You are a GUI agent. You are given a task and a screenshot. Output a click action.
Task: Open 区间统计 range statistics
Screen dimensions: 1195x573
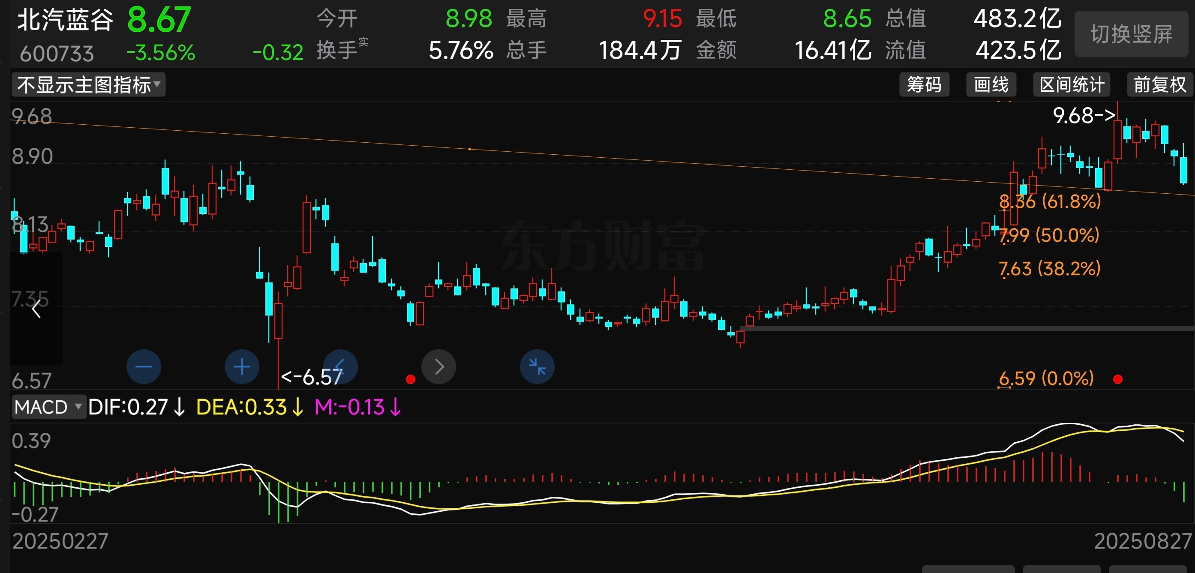pos(1071,84)
